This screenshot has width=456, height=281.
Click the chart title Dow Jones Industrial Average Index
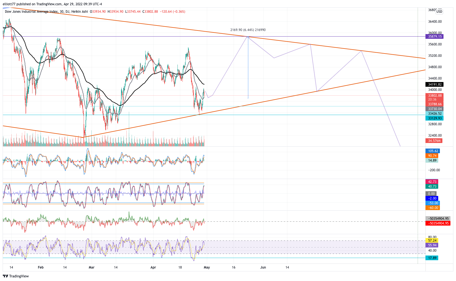tap(31, 12)
